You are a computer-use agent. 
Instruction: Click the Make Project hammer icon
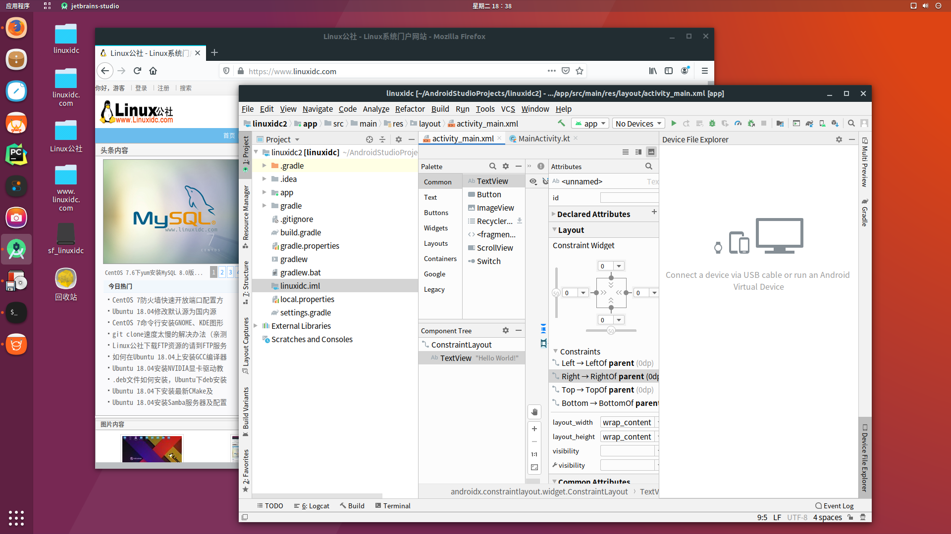tap(561, 123)
